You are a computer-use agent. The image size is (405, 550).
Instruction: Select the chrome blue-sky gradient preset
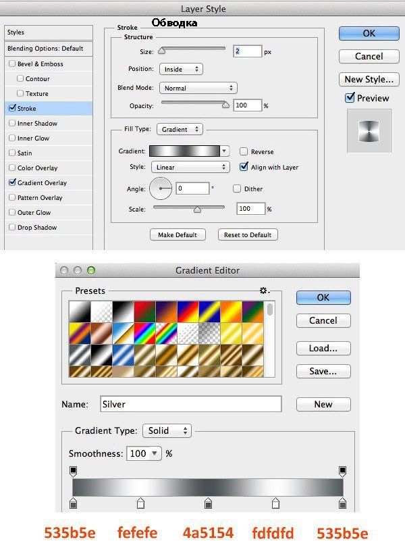click(123, 333)
